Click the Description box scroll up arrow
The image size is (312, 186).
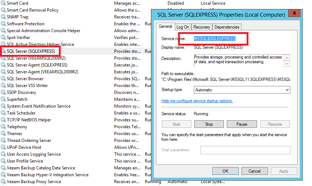tap(287, 58)
